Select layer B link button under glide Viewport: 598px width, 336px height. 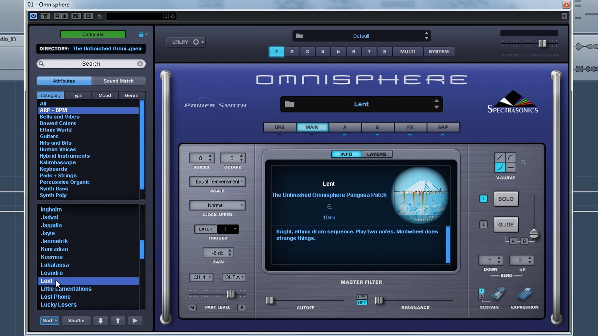pyautogui.click(x=524, y=241)
